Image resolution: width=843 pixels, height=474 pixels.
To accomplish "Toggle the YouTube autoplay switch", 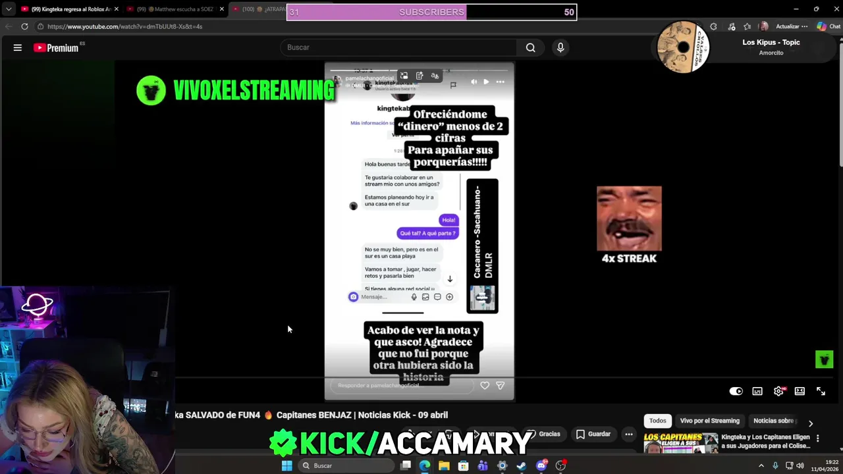I will coord(736,391).
